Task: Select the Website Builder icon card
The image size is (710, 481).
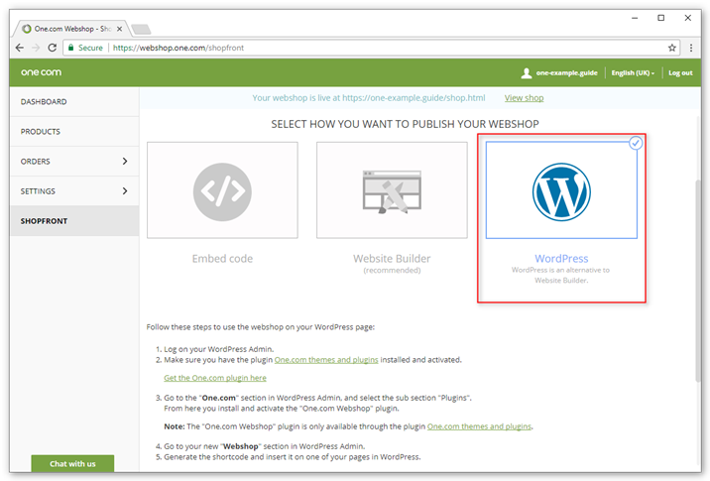Action: pyautogui.click(x=392, y=190)
